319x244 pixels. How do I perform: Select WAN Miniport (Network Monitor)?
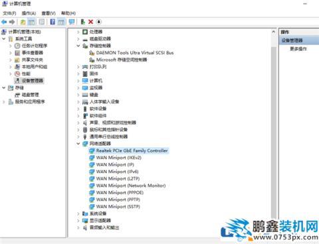tap(131, 186)
